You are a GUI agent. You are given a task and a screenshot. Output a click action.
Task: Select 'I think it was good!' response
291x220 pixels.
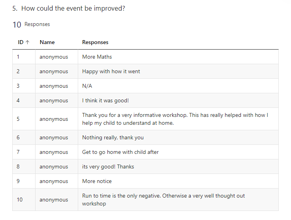pos(105,100)
